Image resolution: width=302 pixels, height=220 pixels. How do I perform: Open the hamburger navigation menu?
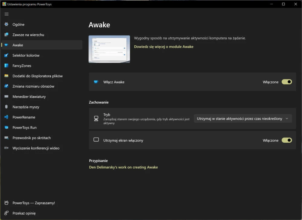[x=7, y=14]
